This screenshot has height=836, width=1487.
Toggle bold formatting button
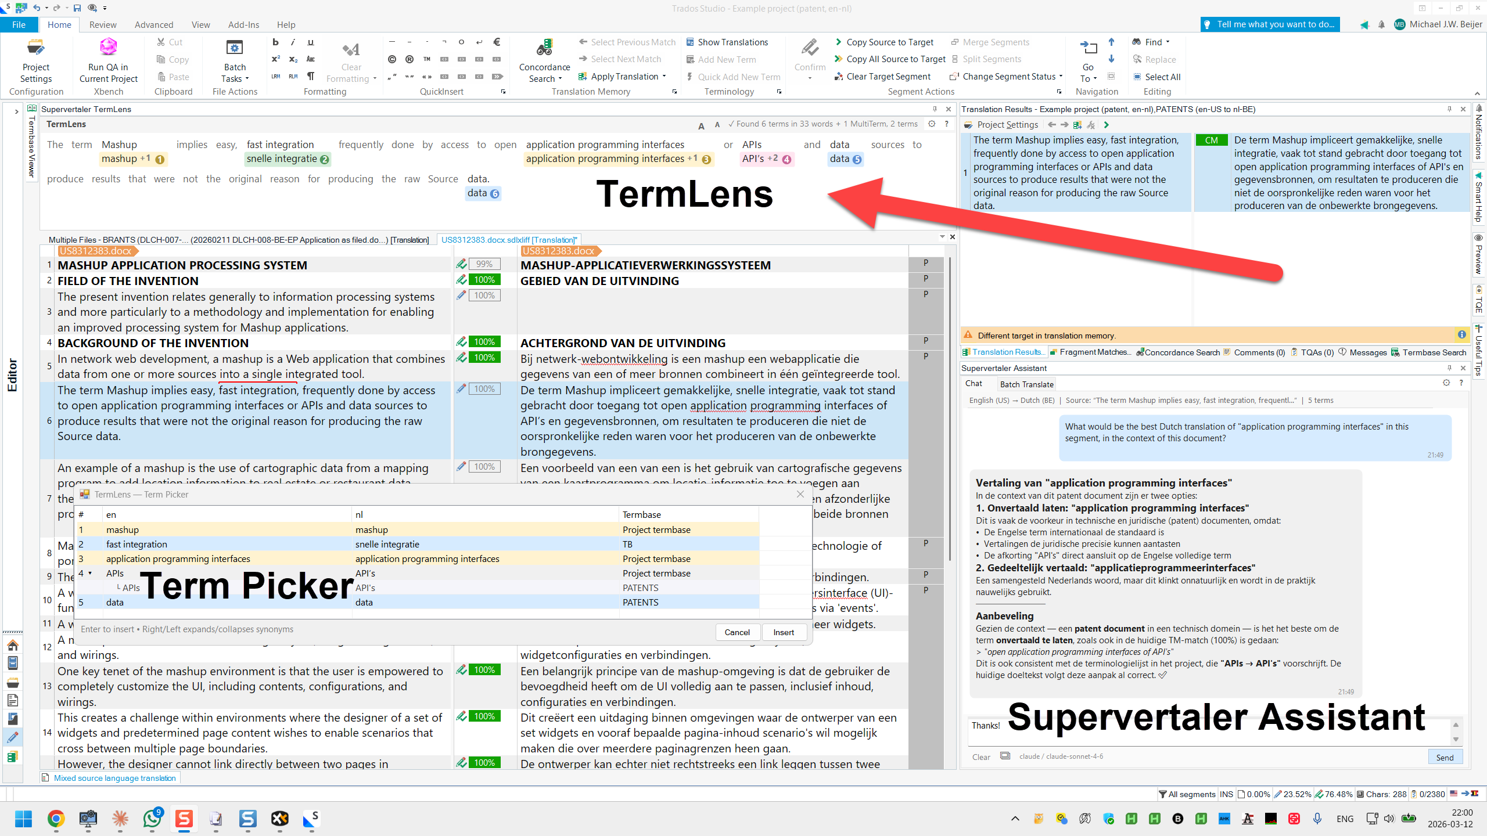pyautogui.click(x=276, y=42)
